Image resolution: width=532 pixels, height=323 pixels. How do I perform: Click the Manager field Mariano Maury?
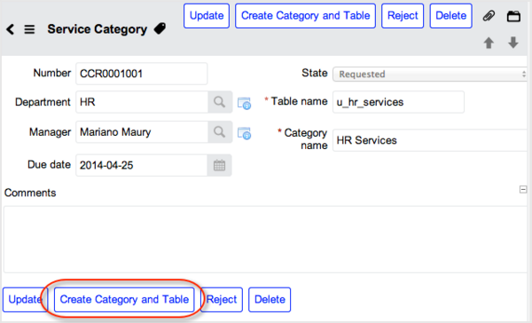coord(142,132)
